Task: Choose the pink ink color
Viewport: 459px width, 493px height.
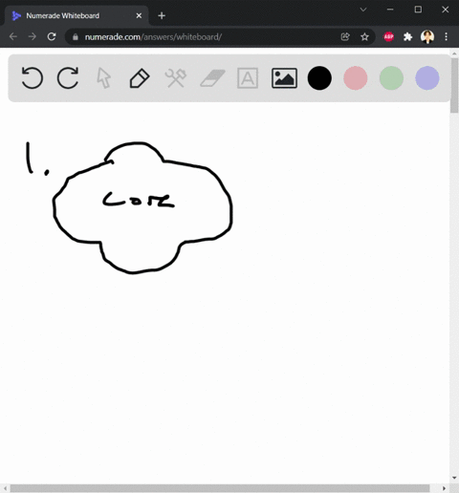Action: (x=356, y=78)
